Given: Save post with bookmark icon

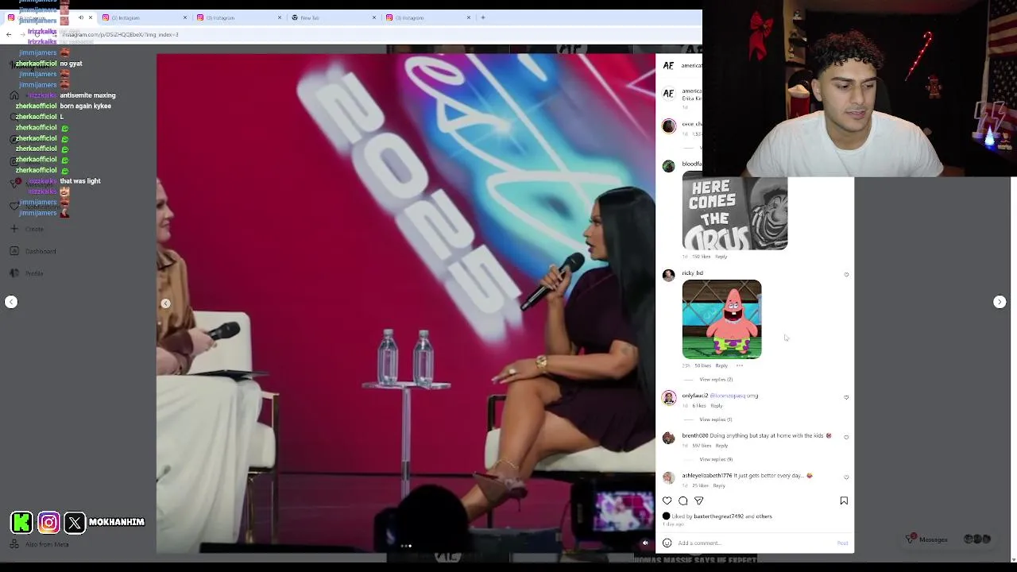Looking at the screenshot, I should [x=844, y=500].
